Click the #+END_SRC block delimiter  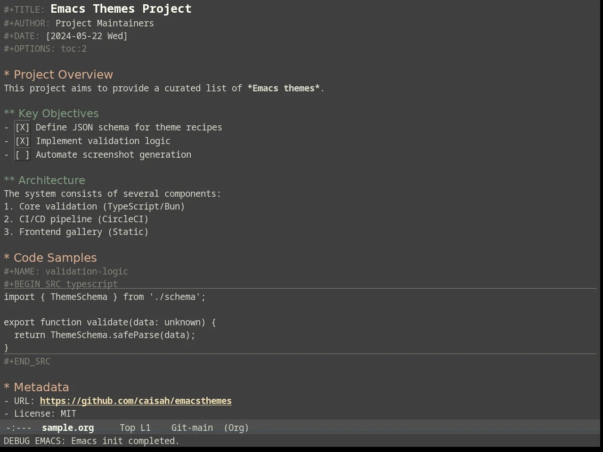(x=27, y=361)
